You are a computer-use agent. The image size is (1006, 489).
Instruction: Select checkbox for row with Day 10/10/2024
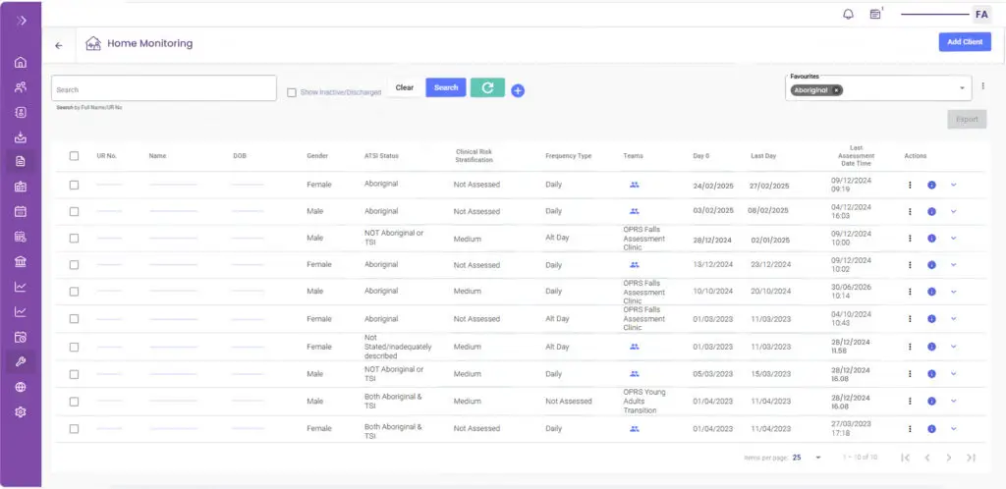74,292
